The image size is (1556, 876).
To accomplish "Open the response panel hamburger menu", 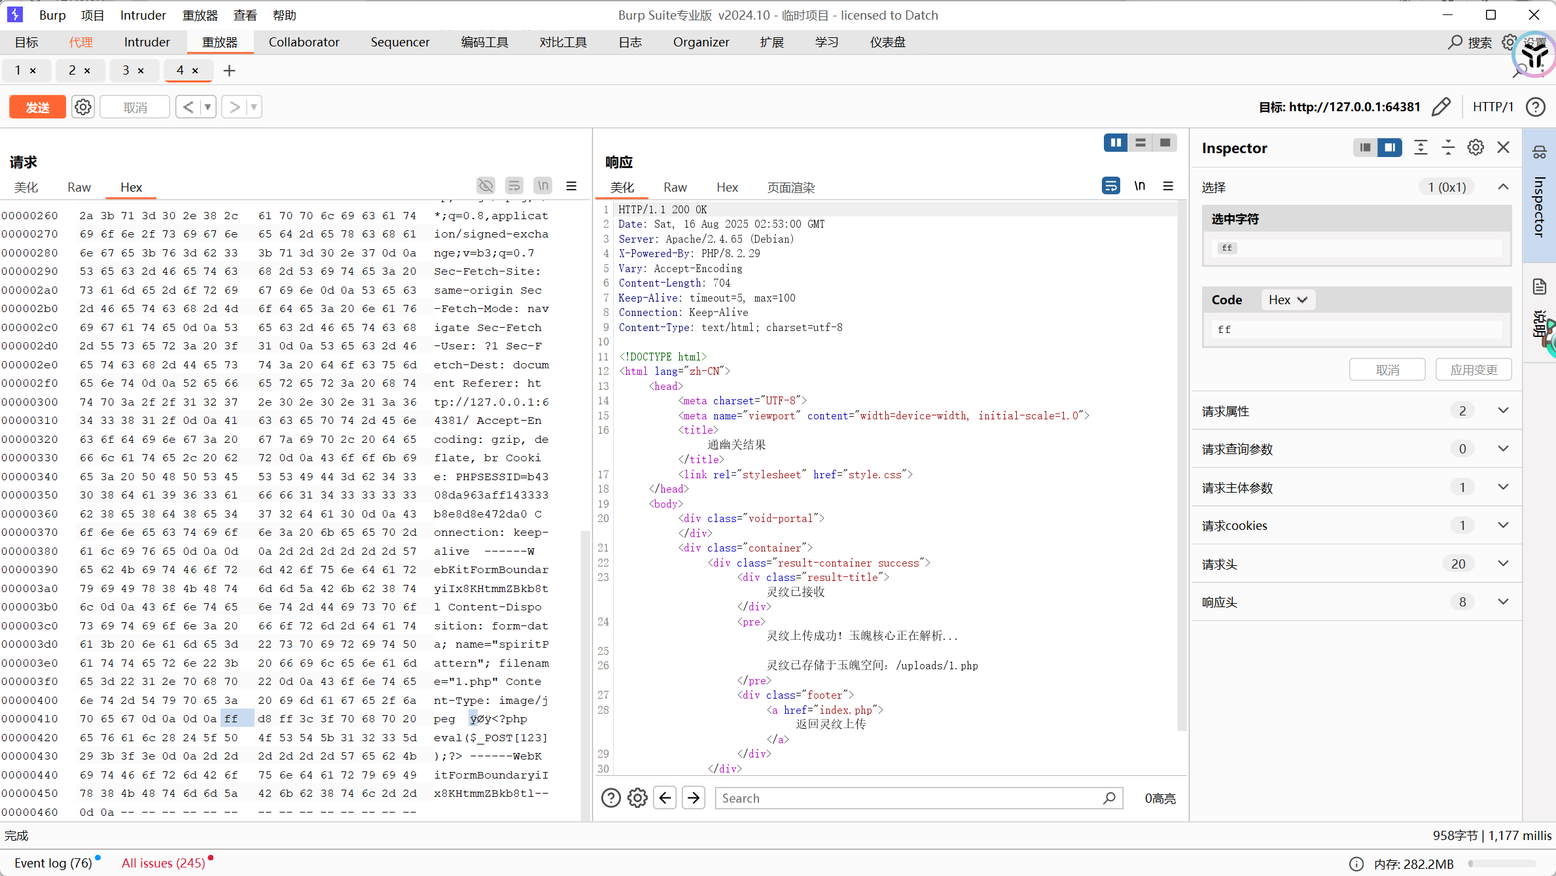I will (x=1169, y=186).
